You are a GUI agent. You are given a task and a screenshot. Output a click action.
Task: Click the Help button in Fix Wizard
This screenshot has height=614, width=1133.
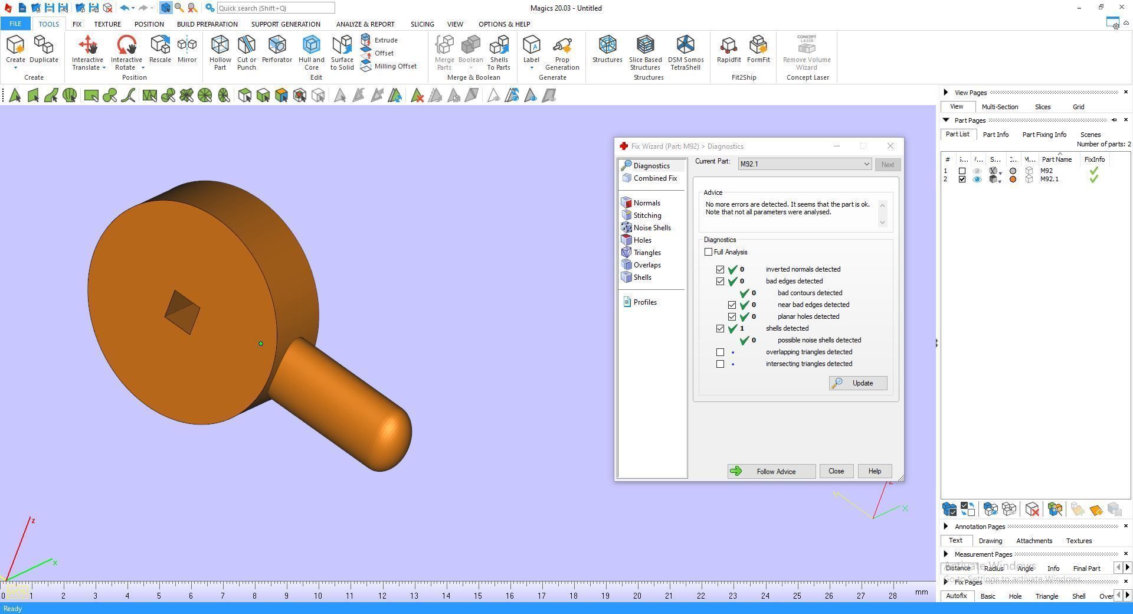(x=875, y=471)
